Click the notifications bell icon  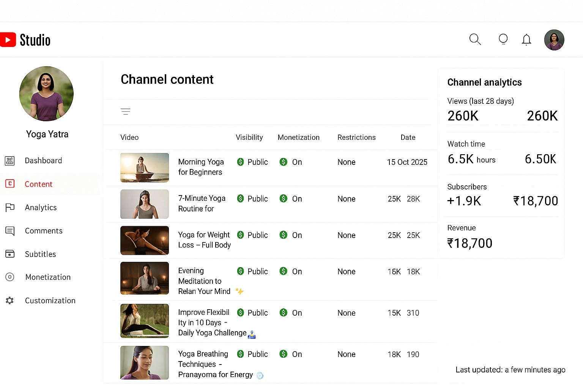click(x=526, y=39)
